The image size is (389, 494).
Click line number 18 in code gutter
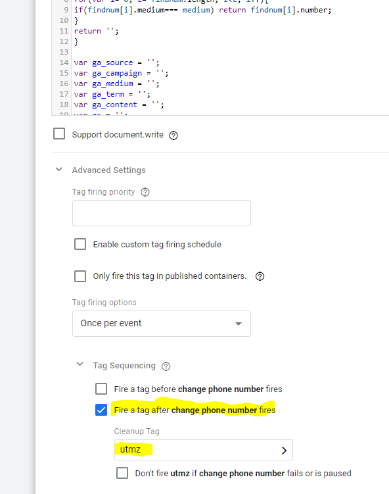tap(64, 105)
